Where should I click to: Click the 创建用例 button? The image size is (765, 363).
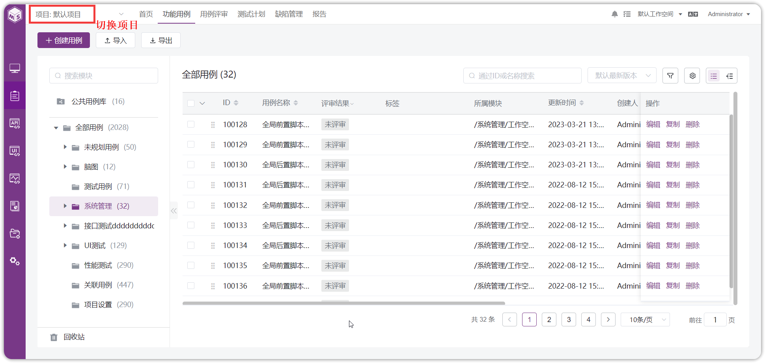pos(63,40)
